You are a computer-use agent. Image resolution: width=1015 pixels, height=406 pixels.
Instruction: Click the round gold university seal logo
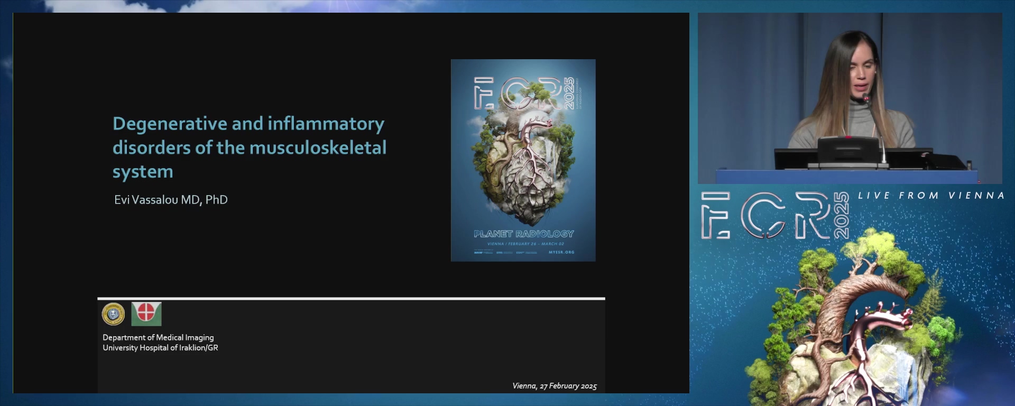(113, 314)
